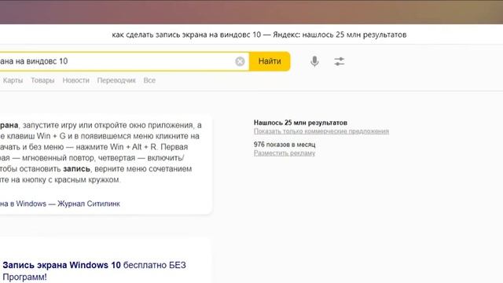
Task: Open the Переводчик tab
Action: click(x=116, y=80)
